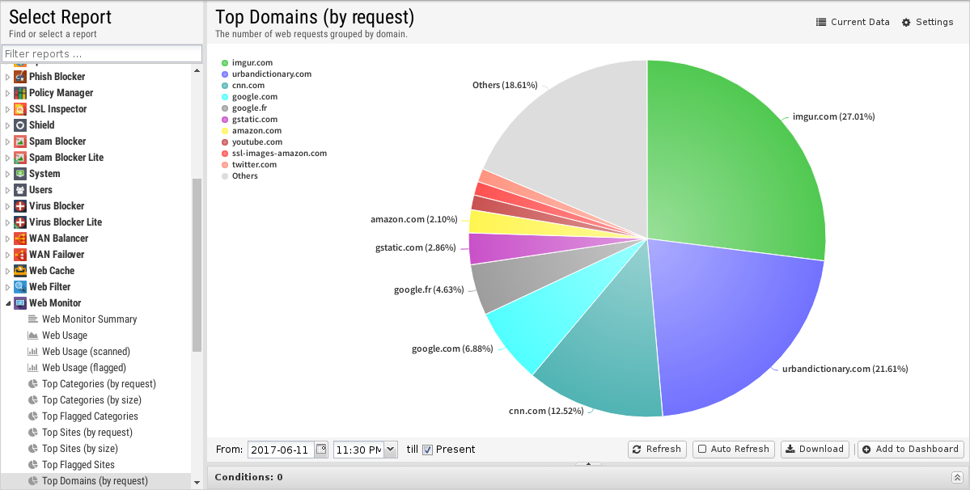Open Web Usage (flagged) report

tap(84, 368)
